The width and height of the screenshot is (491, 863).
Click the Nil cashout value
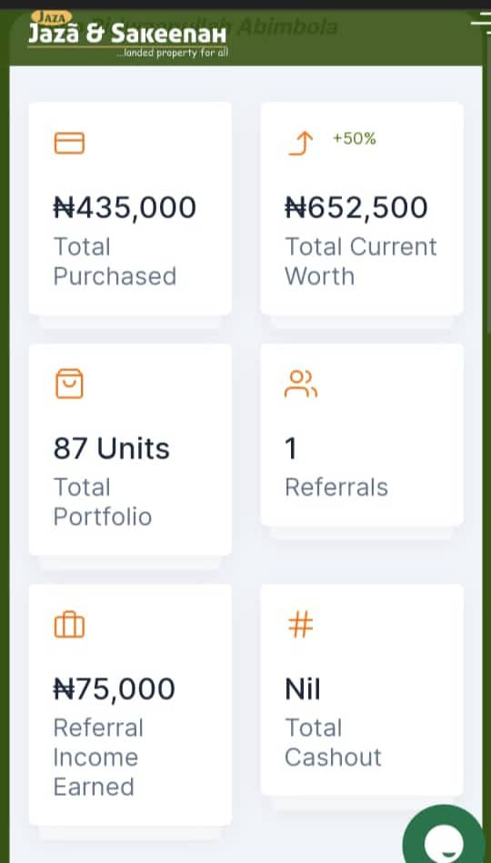(303, 689)
